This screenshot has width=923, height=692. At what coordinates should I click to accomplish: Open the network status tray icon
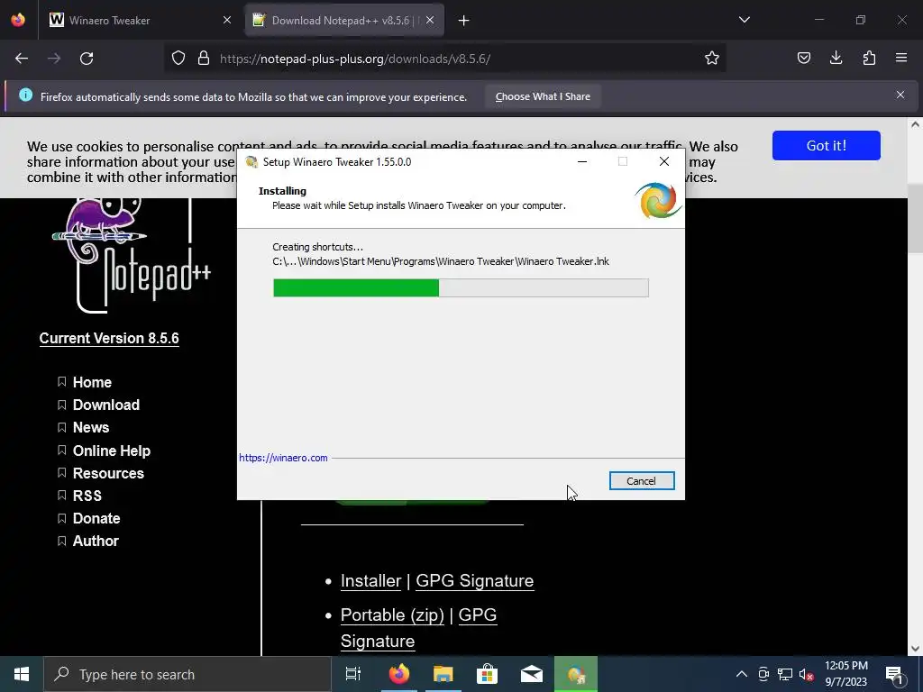(x=785, y=674)
